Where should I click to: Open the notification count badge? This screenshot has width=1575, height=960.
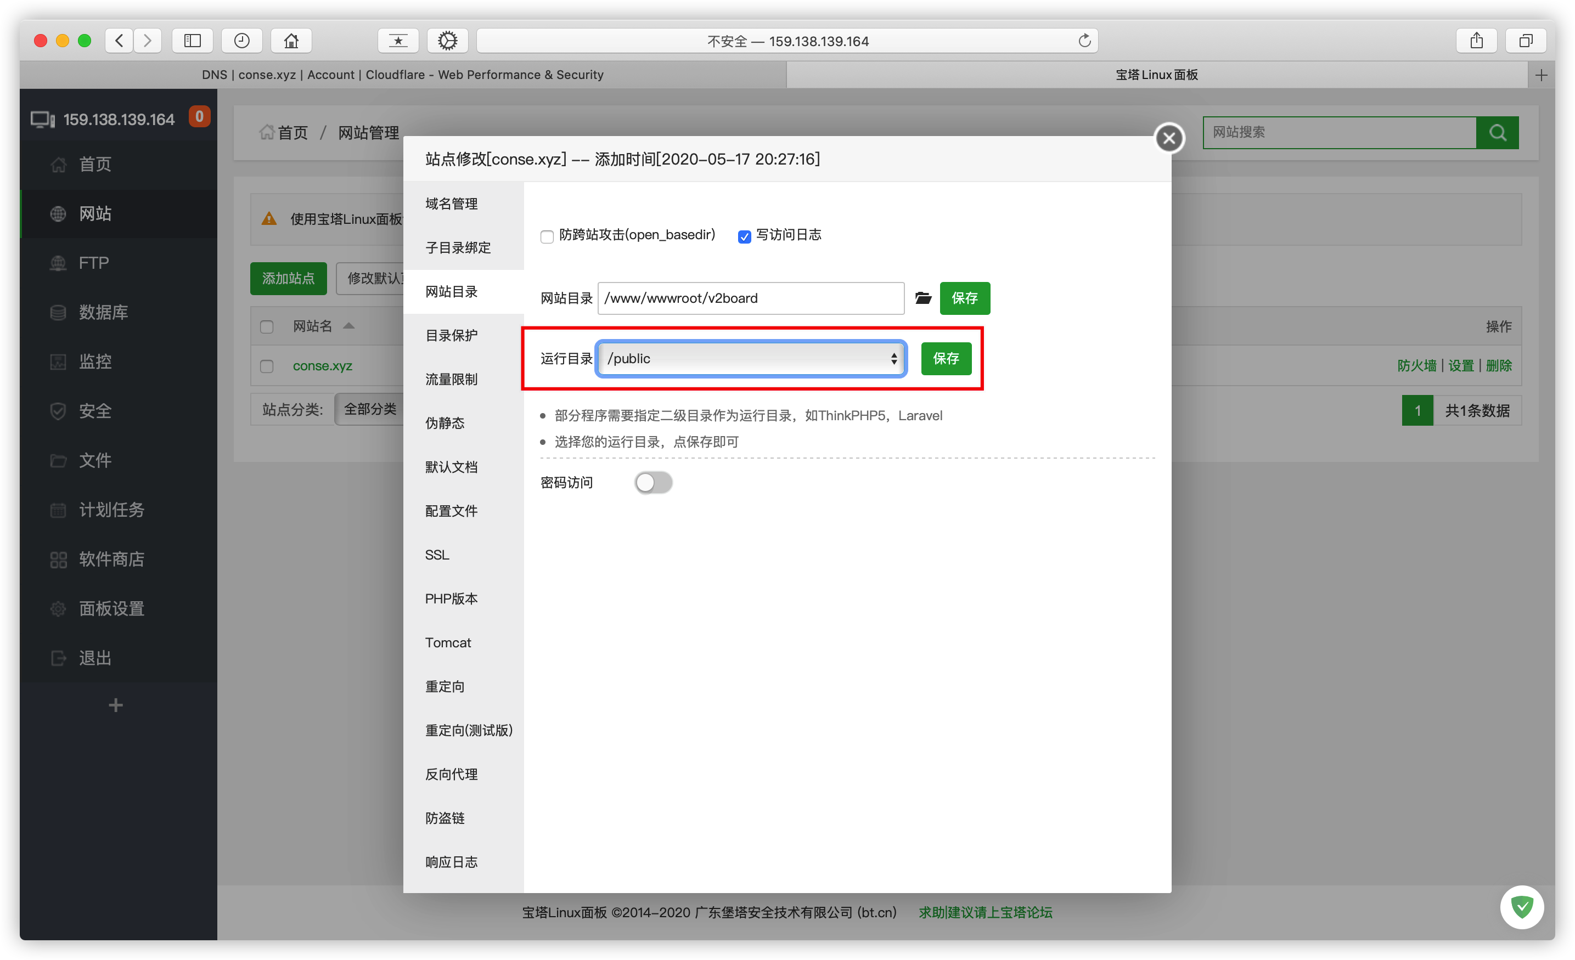tap(199, 117)
